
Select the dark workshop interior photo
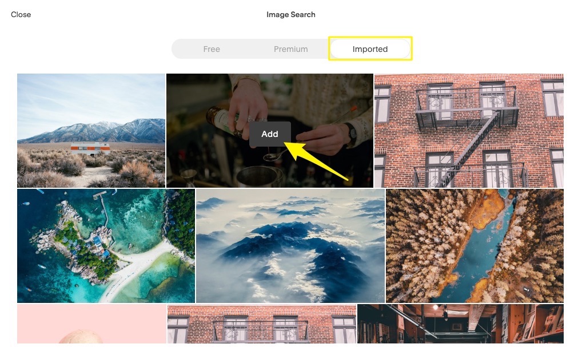(460, 323)
